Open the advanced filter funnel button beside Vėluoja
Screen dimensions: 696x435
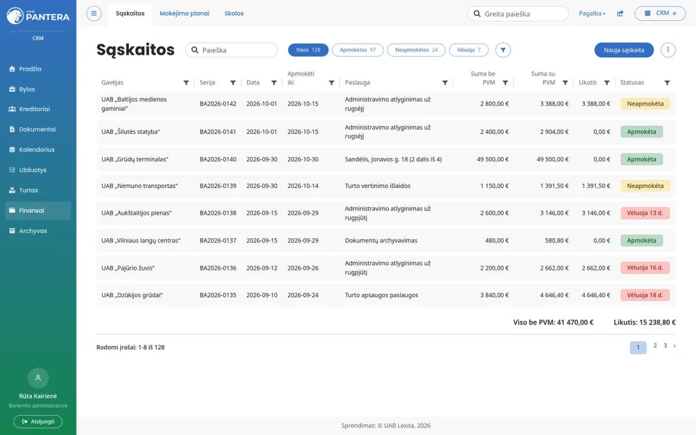(x=503, y=50)
